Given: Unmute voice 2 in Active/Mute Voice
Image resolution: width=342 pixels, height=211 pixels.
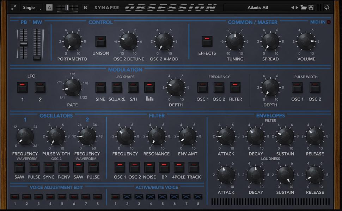Looking at the screenshot, I should (127, 197).
